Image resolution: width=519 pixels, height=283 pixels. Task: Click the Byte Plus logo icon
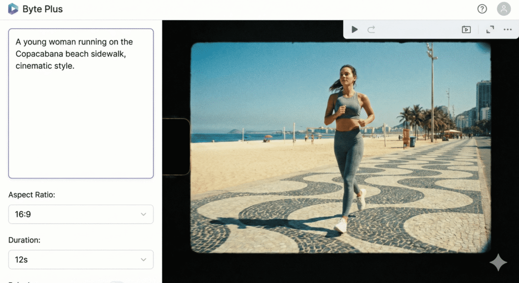click(x=13, y=9)
